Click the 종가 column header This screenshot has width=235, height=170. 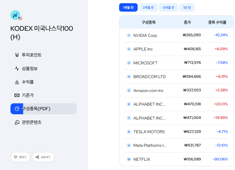(x=187, y=22)
